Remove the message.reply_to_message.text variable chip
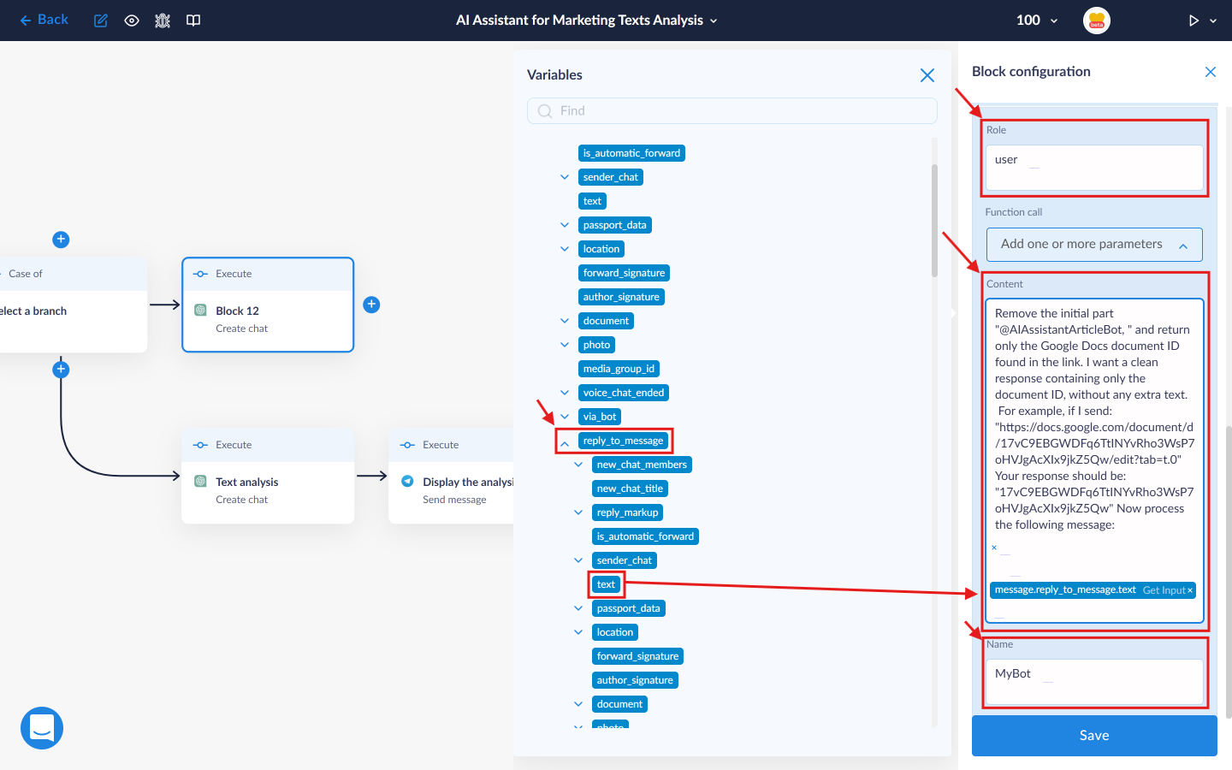The image size is (1232, 770). tap(1189, 590)
